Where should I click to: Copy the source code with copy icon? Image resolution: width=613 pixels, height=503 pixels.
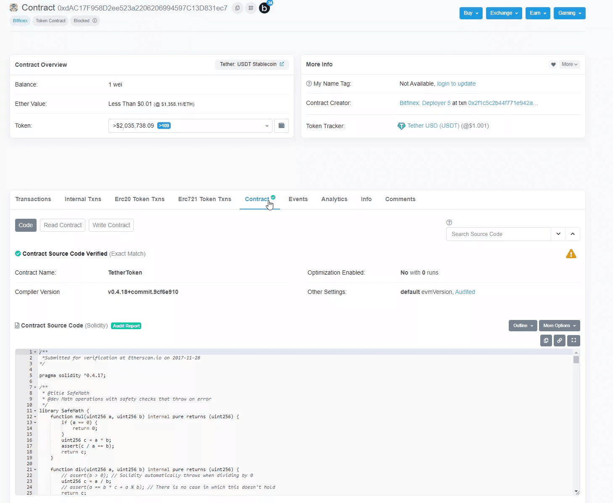click(x=546, y=341)
